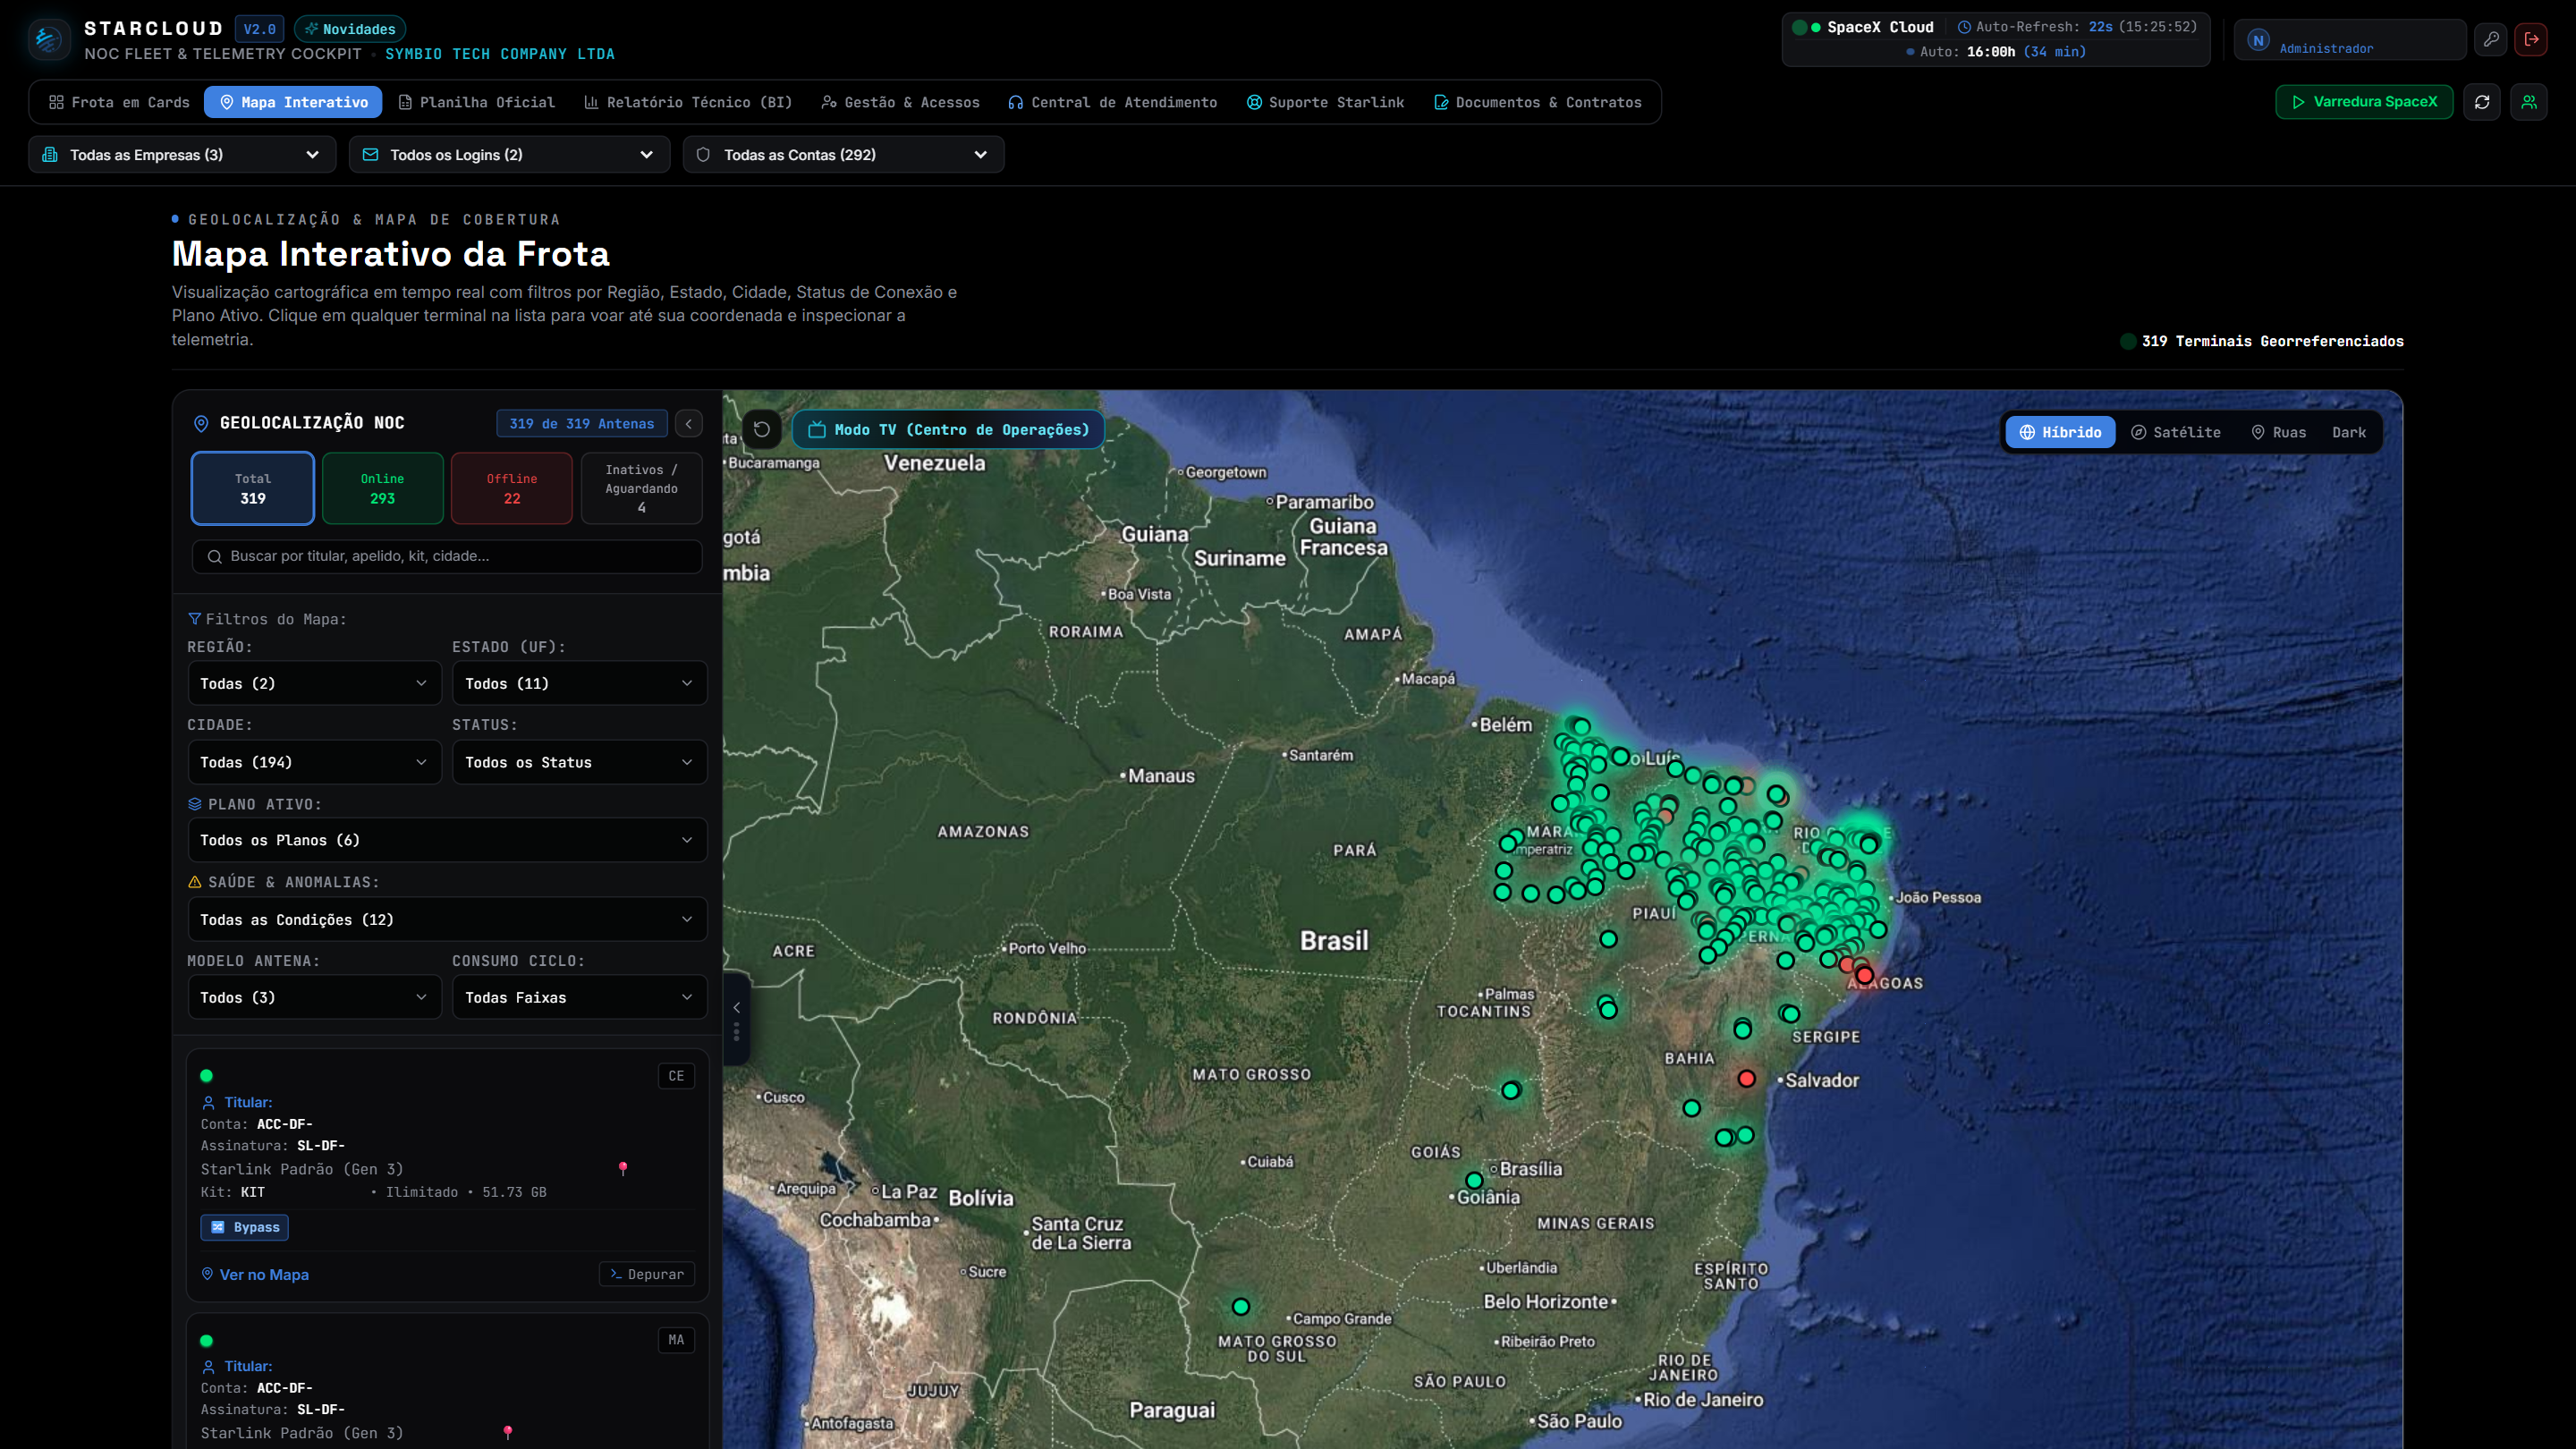Switch map style to Dark
Viewport: 2576px width, 1449px height.
(x=2349, y=432)
